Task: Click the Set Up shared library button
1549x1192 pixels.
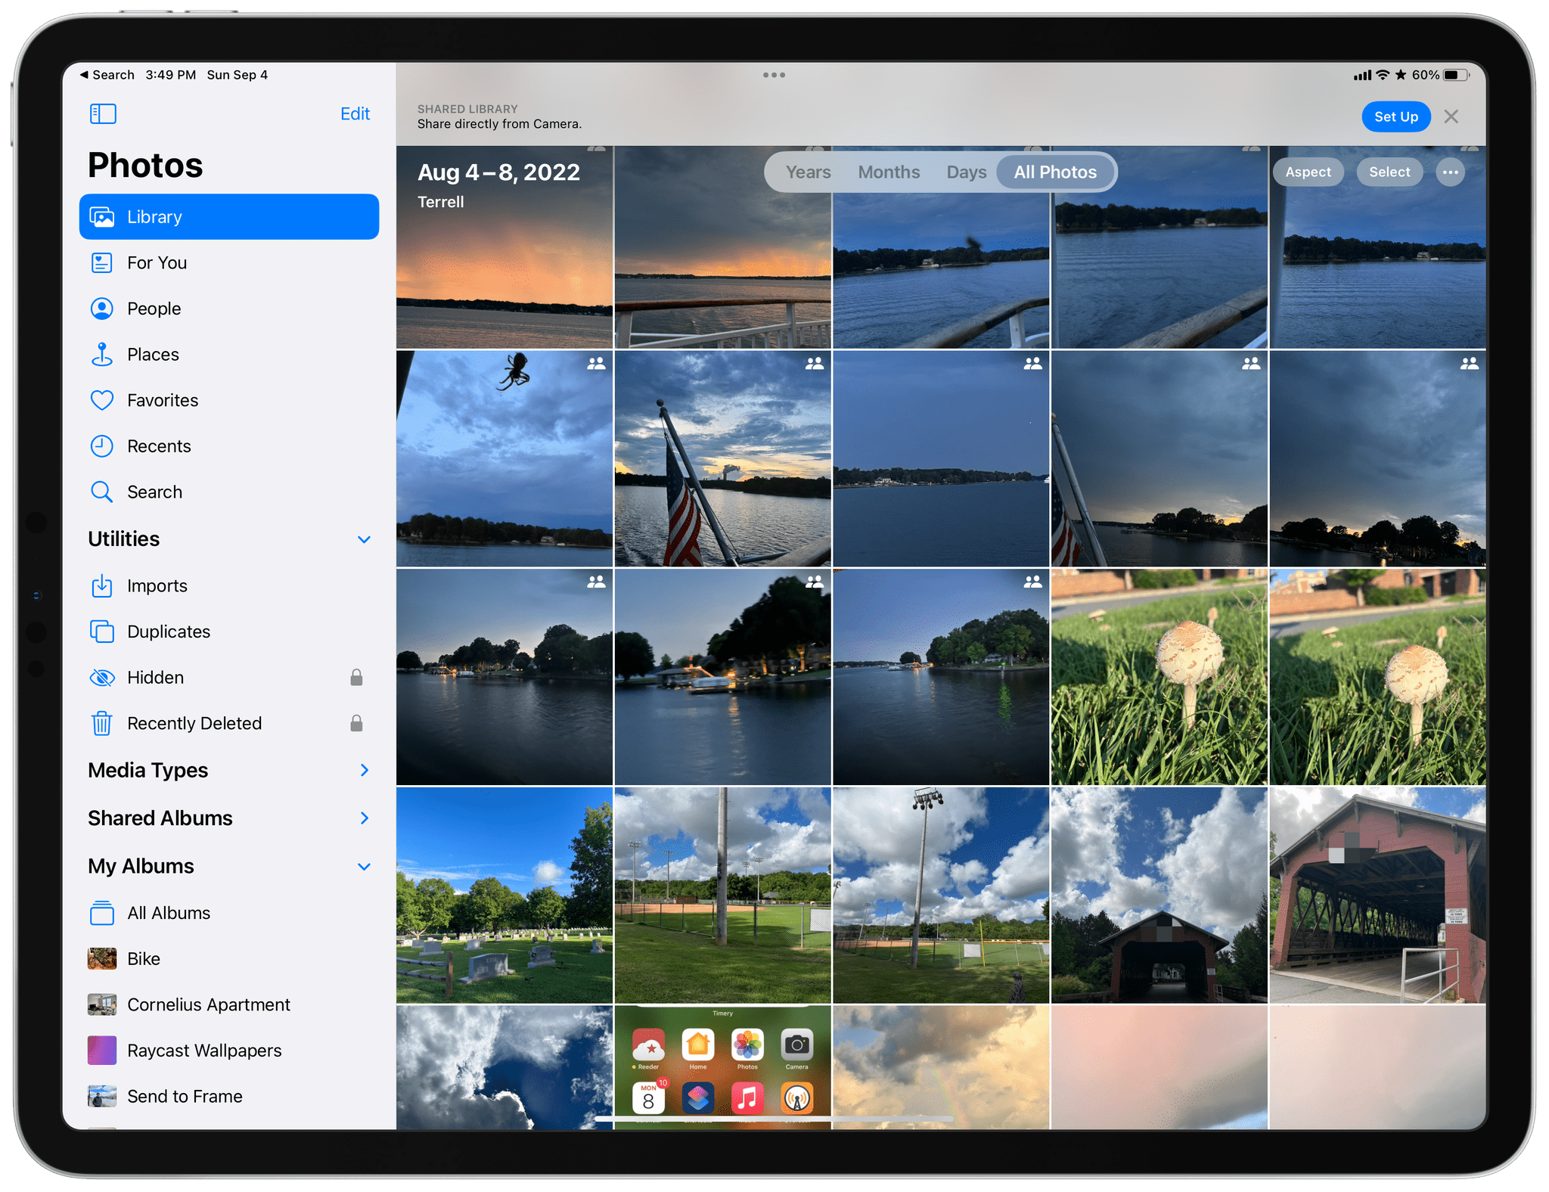Action: pyautogui.click(x=1394, y=115)
